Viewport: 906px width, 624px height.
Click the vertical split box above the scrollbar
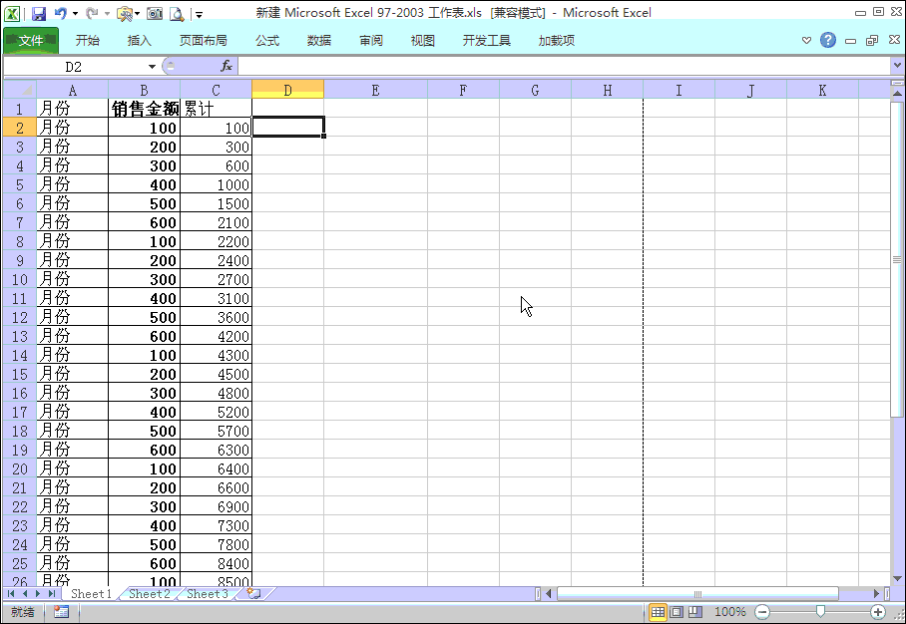coord(897,83)
